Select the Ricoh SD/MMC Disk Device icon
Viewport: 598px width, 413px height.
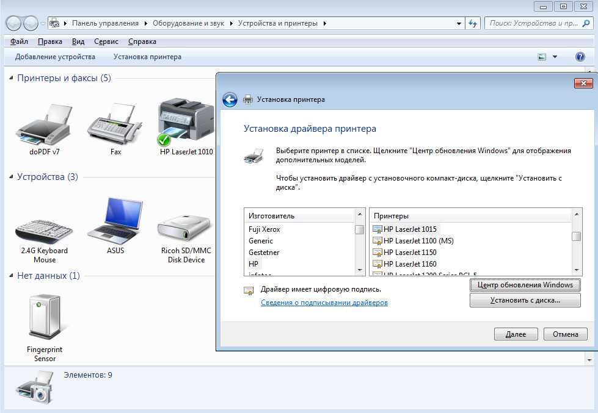pyautogui.click(x=185, y=228)
